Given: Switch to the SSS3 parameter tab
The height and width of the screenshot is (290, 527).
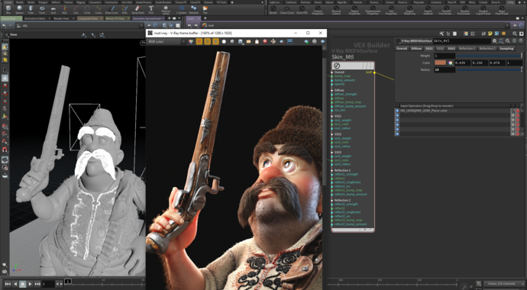Looking at the screenshot, I should point(451,48).
